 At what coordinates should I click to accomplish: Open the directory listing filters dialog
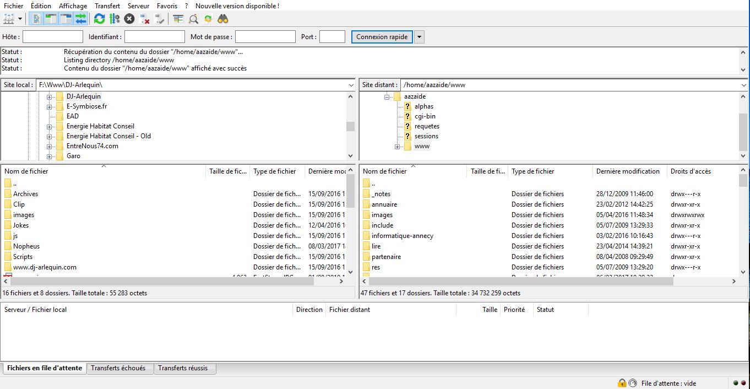(x=178, y=19)
